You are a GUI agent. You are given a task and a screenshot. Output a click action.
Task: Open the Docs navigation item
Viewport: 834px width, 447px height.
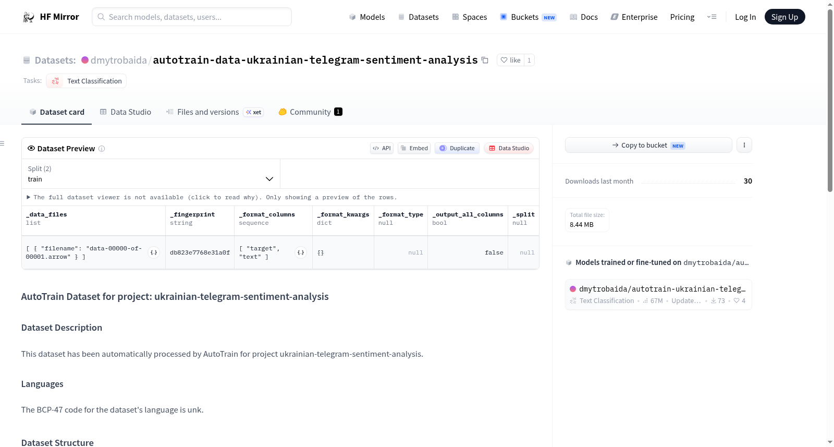[584, 17]
